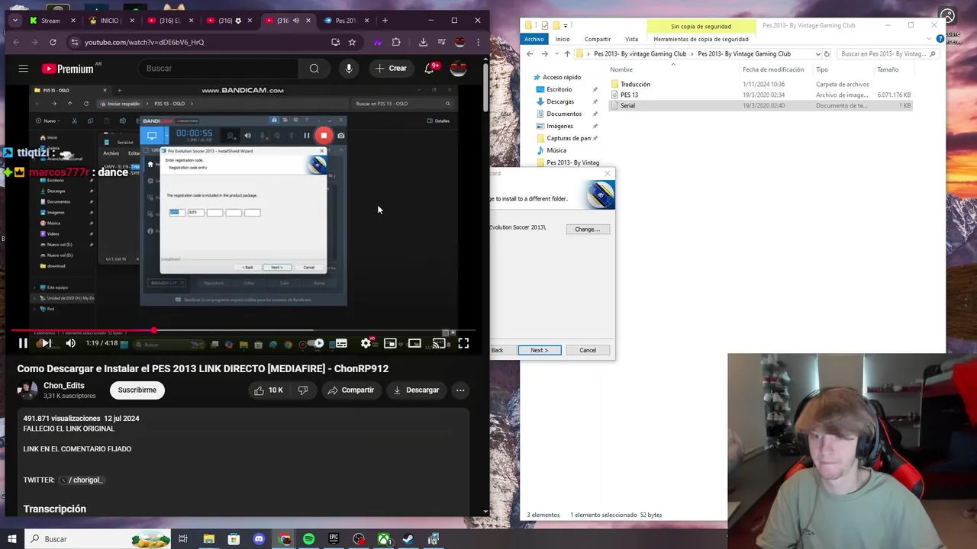The height and width of the screenshot is (549, 977).
Task: Open Steam from the taskbar
Action: coord(408,539)
